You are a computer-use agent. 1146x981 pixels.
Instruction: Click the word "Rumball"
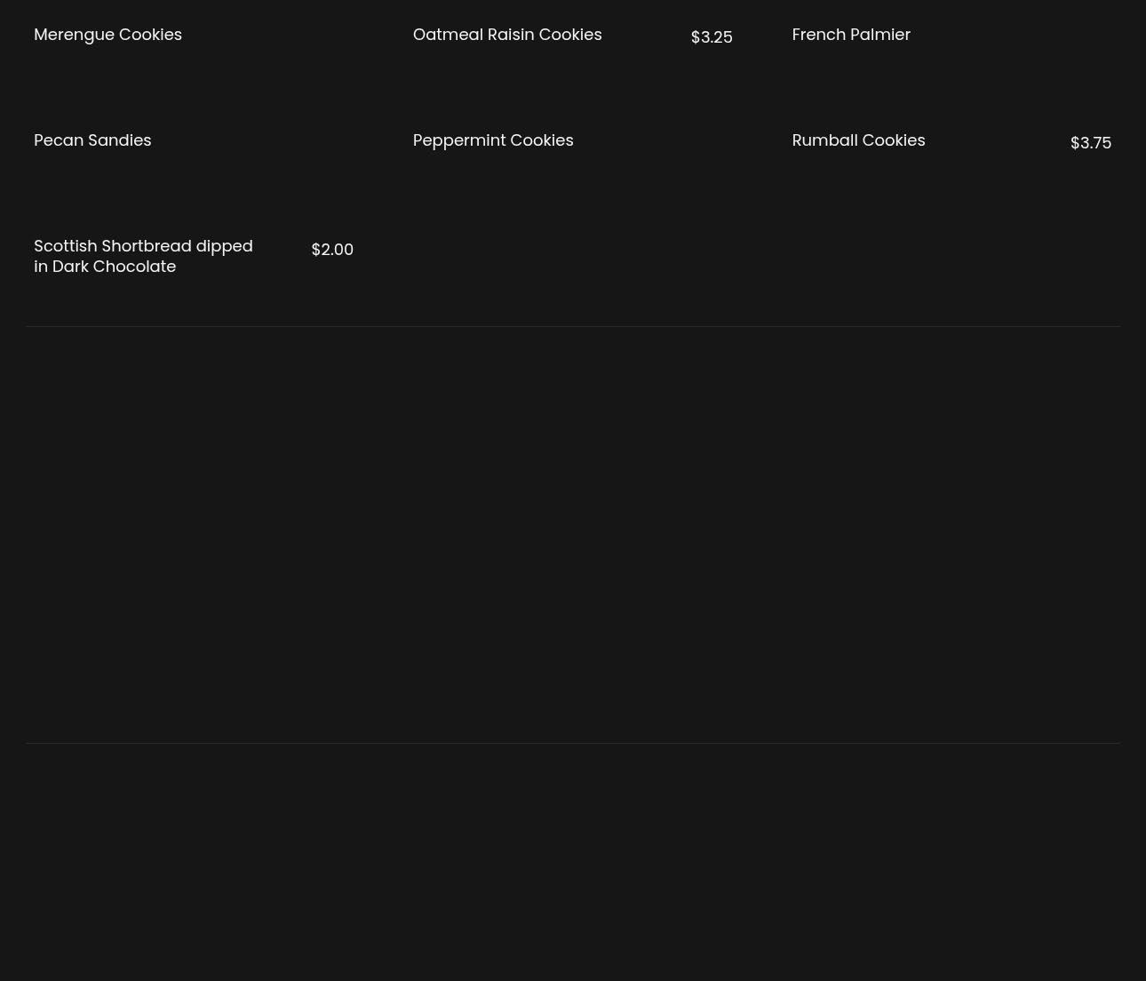824,140
